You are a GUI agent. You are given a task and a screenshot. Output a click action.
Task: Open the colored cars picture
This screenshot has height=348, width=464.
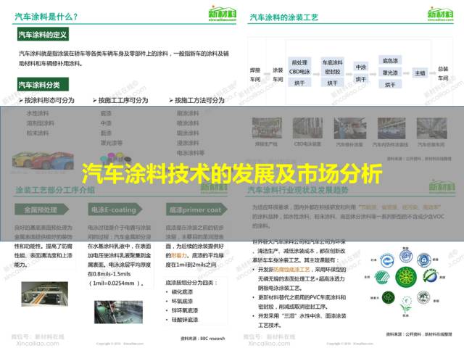(43, 160)
